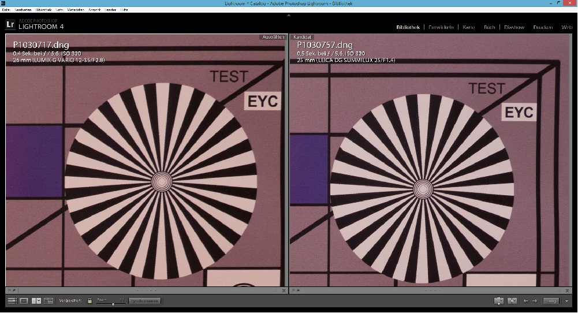Switch to the Entwickeln module
578x313 pixels.
click(441, 27)
